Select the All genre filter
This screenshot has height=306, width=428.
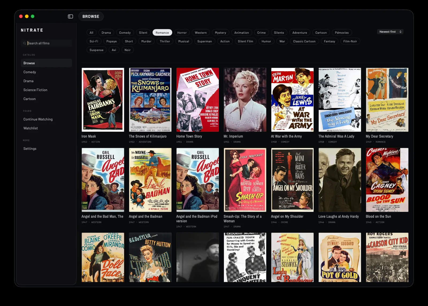click(x=91, y=33)
